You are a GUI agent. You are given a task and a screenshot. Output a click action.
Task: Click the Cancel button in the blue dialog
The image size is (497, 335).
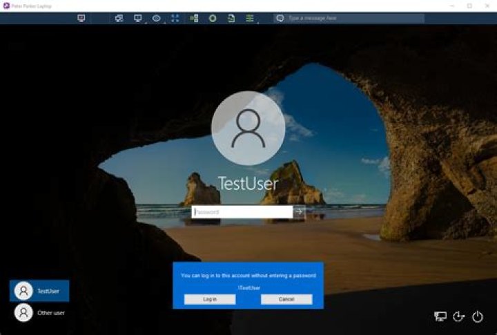(286, 299)
